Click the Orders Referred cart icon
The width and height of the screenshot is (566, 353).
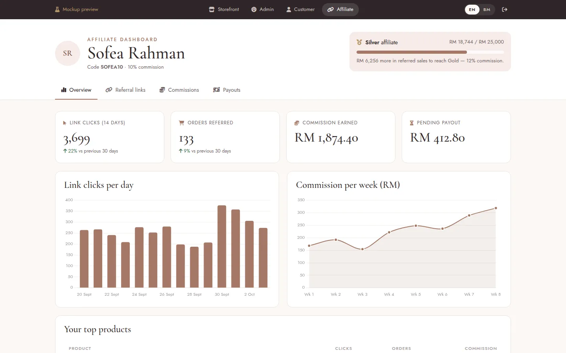182,123
